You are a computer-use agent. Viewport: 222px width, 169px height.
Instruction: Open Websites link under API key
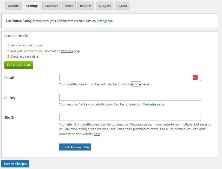tap(149, 104)
